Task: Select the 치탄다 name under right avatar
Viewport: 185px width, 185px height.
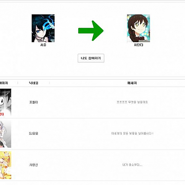Action: point(138,45)
